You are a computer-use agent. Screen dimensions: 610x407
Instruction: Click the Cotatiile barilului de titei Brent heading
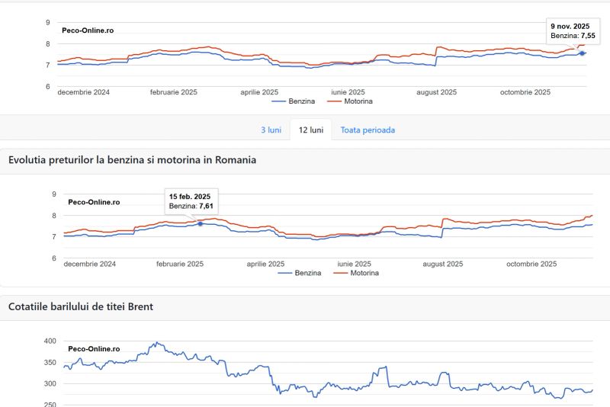click(x=80, y=306)
